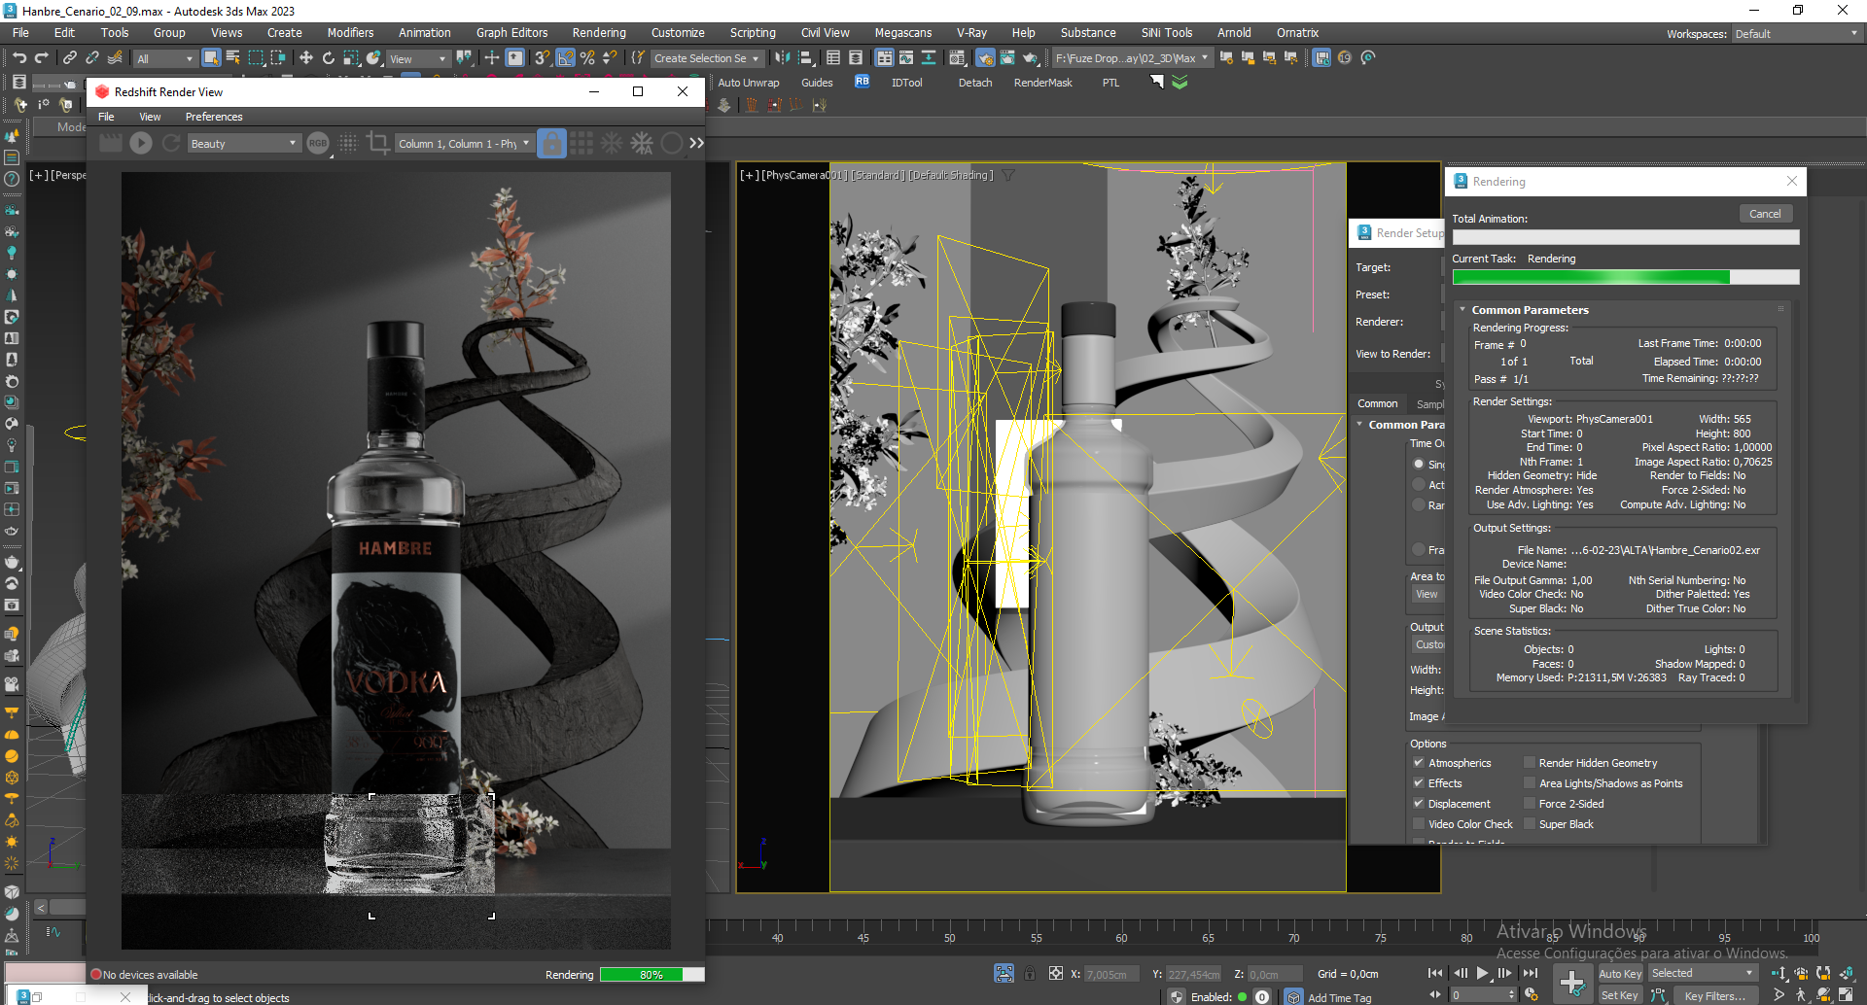Open Render Setup from the toolbar

tap(985, 58)
